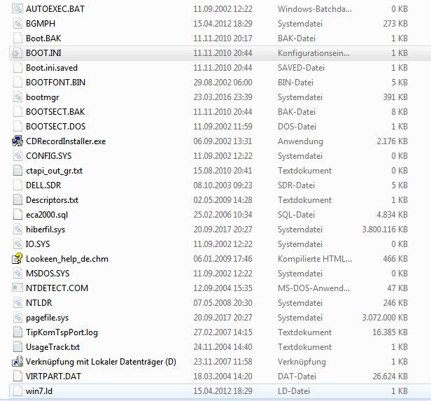Select the Boot.ini.saved file
431x401 pixels.
pyautogui.click(x=52, y=68)
